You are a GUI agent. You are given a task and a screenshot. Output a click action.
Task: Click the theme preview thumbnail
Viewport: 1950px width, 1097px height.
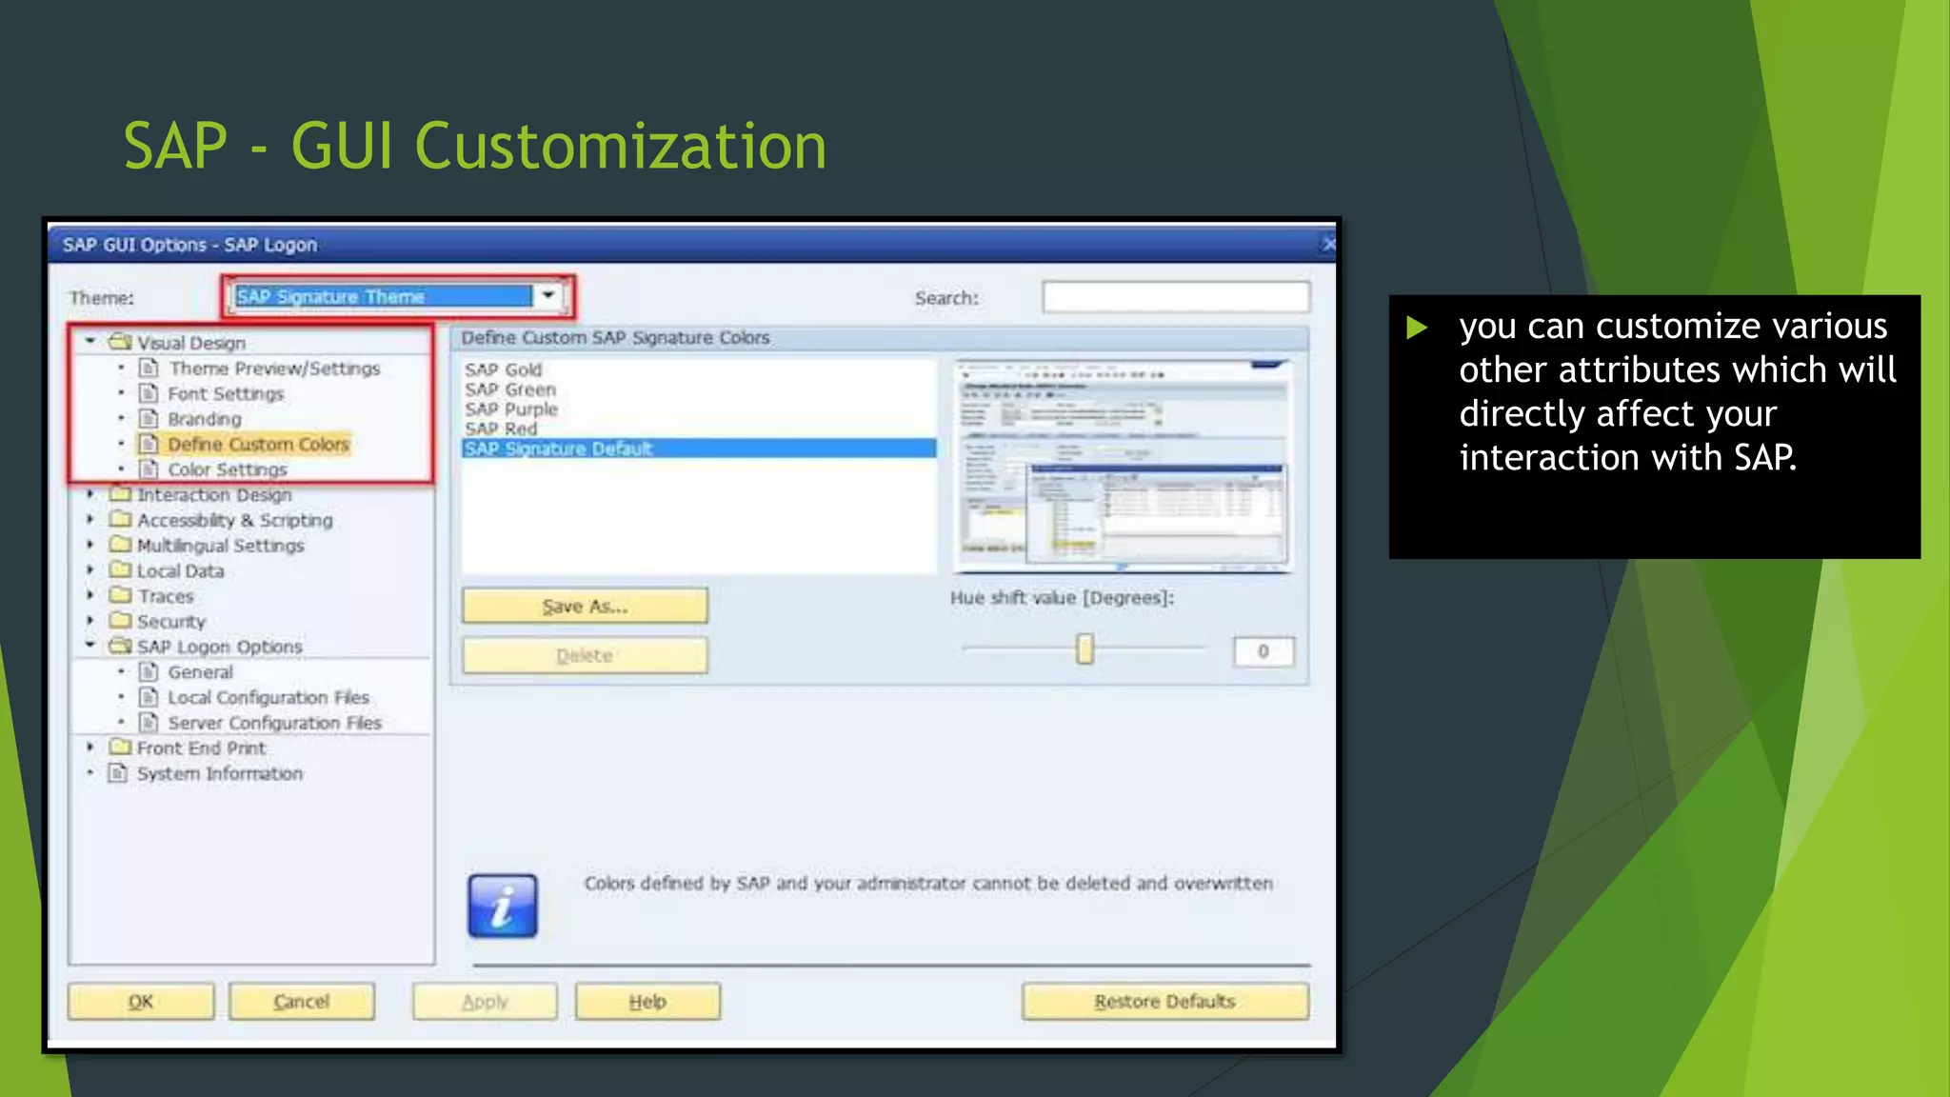point(1124,466)
